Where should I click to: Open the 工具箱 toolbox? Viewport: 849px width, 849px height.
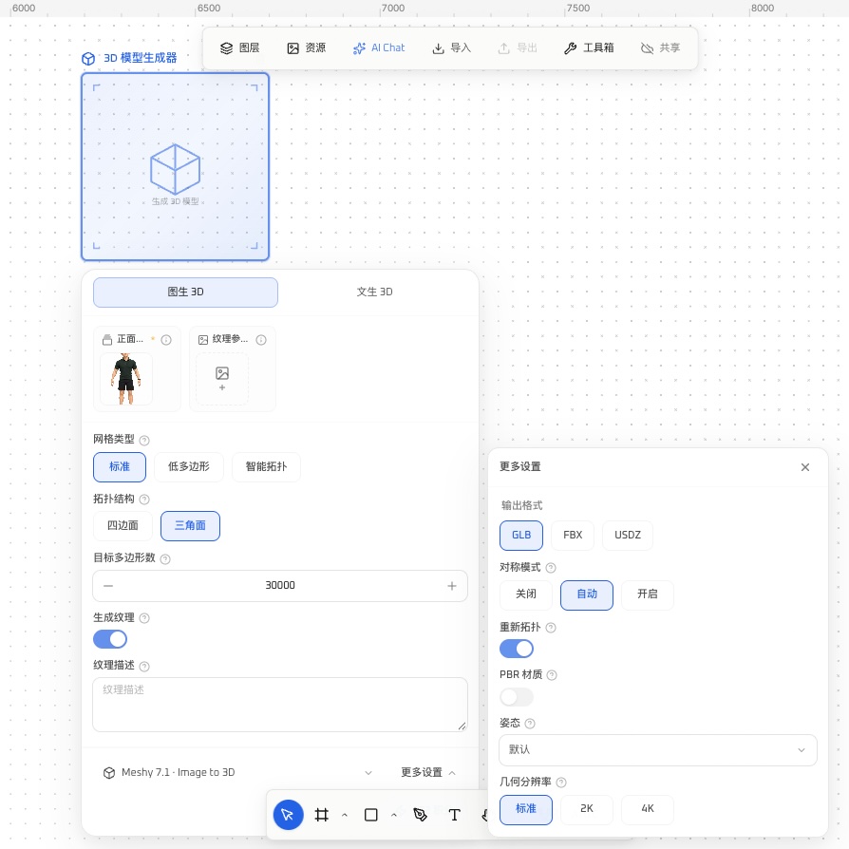point(589,48)
